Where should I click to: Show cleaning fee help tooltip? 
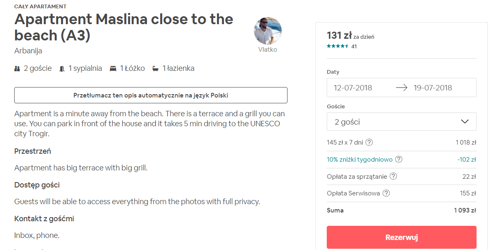tap(393, 176)
